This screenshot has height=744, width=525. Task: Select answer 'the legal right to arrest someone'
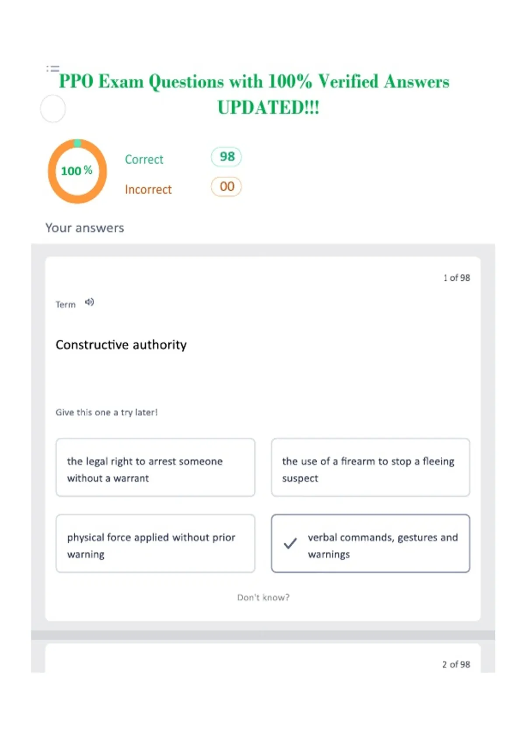tap(155, 467)
